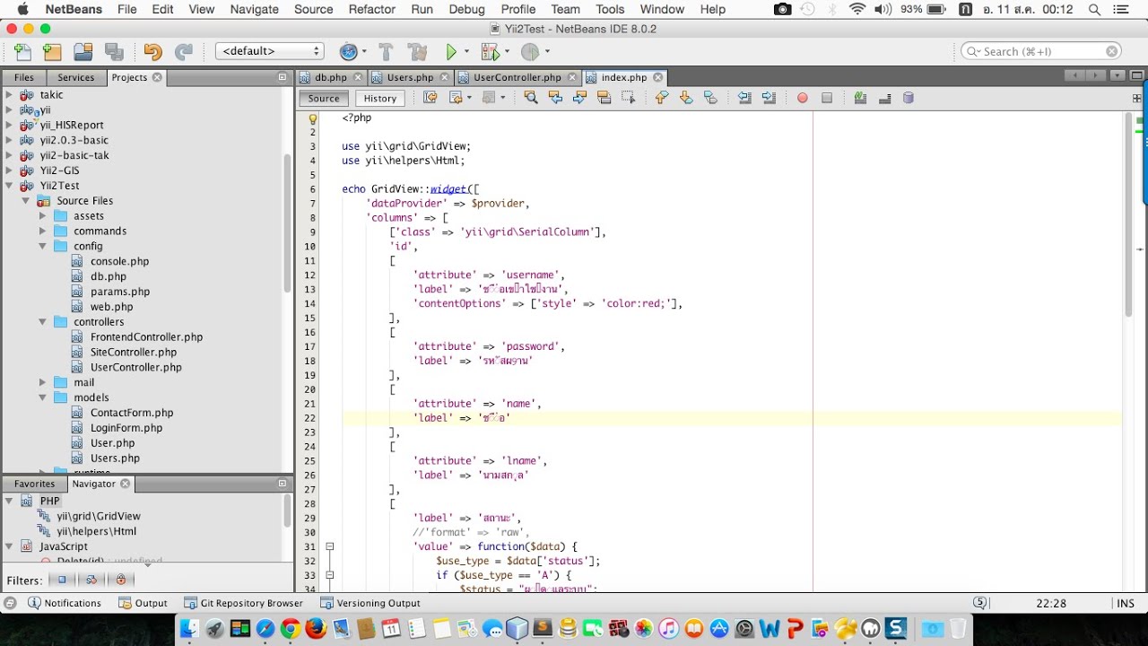The width and height of the screenshot is (1148, 646).
Task: Shift line left in editor toolbar
Action: coord(744,98)
